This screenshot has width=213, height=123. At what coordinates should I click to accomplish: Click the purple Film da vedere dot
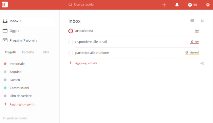(x=5, y=96)
